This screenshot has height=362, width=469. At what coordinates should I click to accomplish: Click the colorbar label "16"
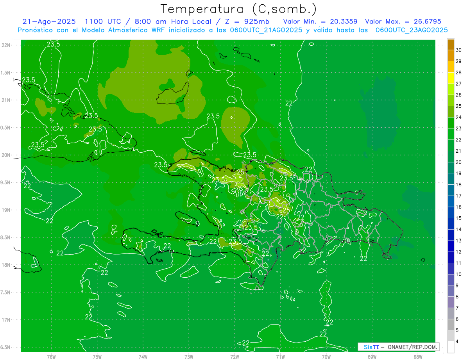pos(459,207)
